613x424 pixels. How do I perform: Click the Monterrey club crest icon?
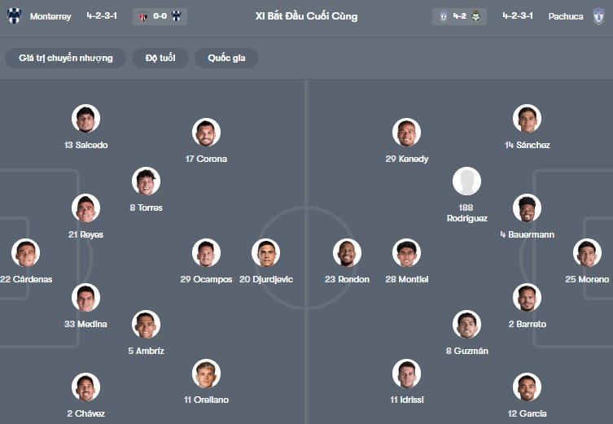(14, 16)
